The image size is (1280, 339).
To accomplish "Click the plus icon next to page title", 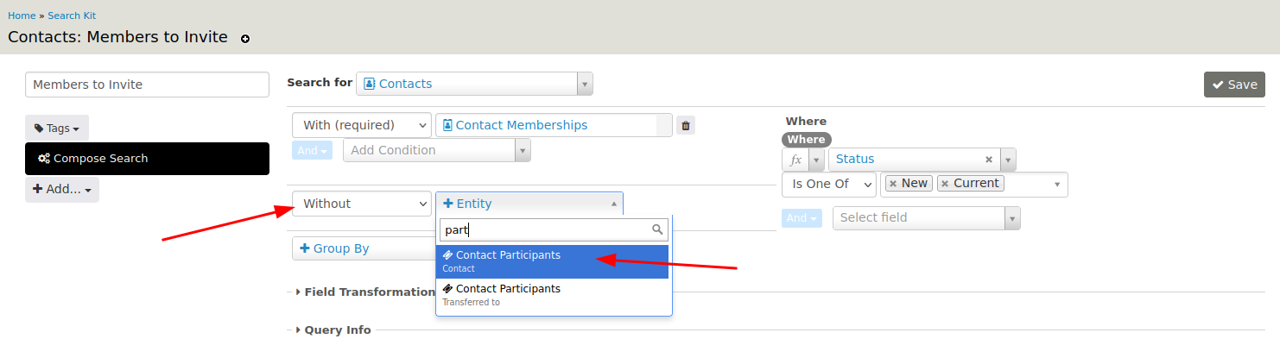I will [x=245, y=39].
